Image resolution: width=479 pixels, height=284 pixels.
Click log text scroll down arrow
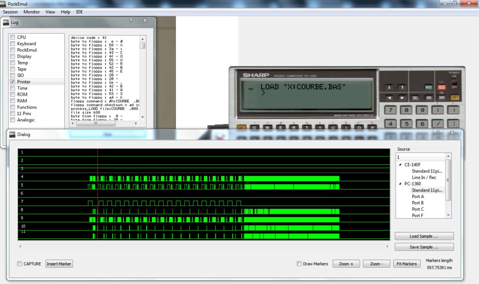coord(142,117)
